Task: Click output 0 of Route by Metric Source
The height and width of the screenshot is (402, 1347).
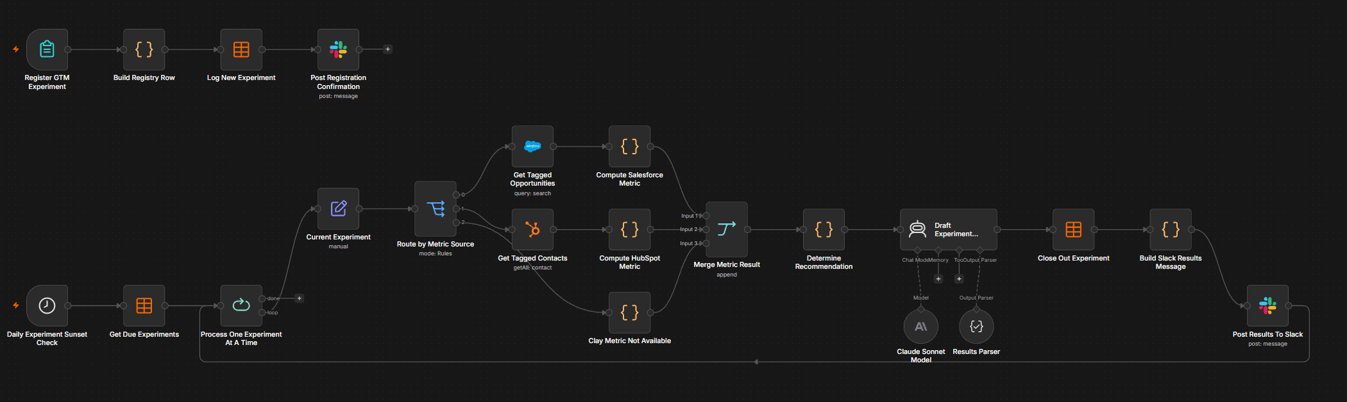Action: (x=456, y=195)
